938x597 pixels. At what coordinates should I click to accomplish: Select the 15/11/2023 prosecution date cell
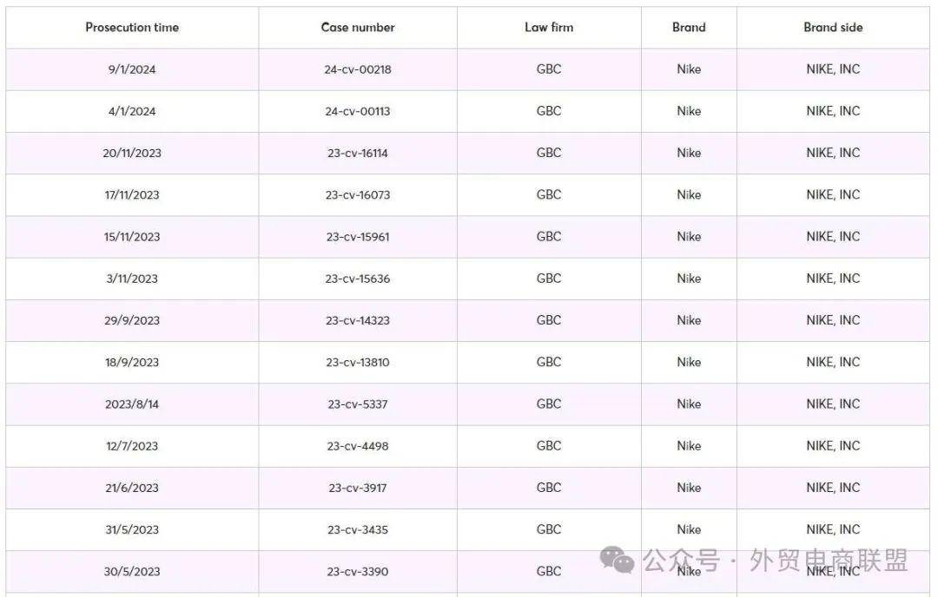[132, 237]
